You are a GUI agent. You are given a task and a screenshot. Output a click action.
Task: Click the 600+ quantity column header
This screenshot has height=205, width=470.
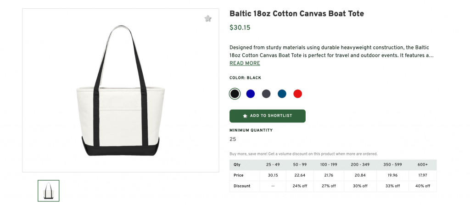pyautogui.click(x=423, y=165)
